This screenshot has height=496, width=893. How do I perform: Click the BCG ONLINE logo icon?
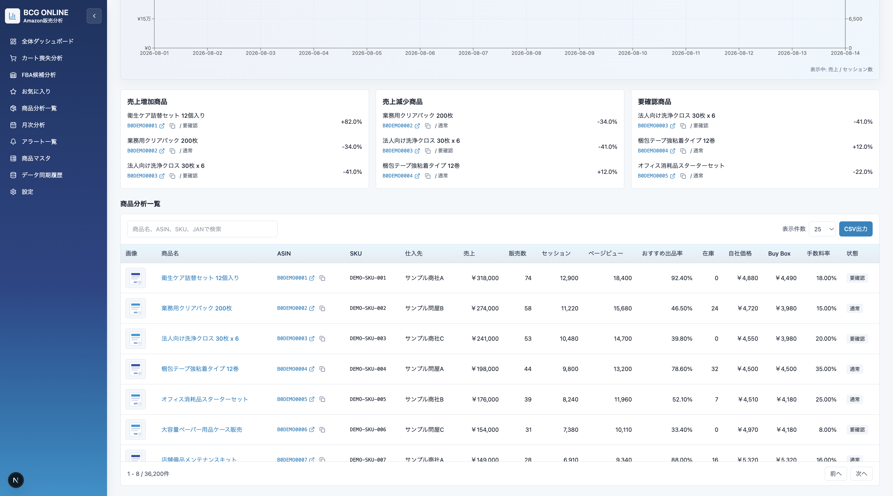click(x=13, y=16)
